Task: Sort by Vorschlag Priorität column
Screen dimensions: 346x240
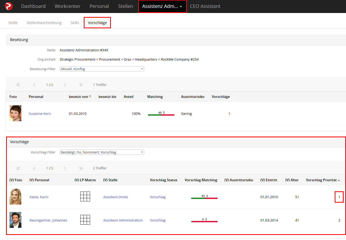Action: coord(323,180)
